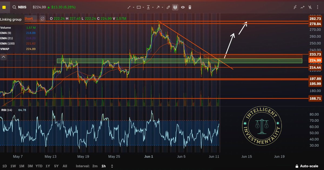The height and width of the screenshot is (170, 324).
Task: Switch to the 1W time range
Action: point(13,166)
